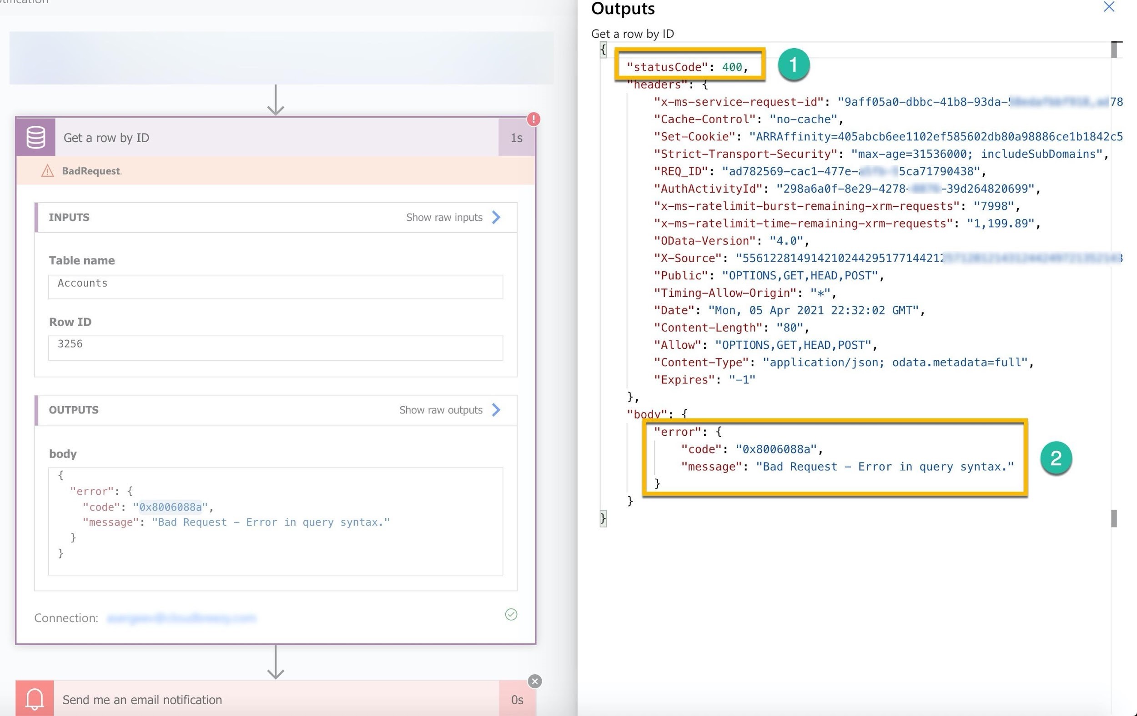Viewport: 1137px width, 716px height.
Task: Open Show raw inputs
Action: pyautogui.click(x=444, y=218)
